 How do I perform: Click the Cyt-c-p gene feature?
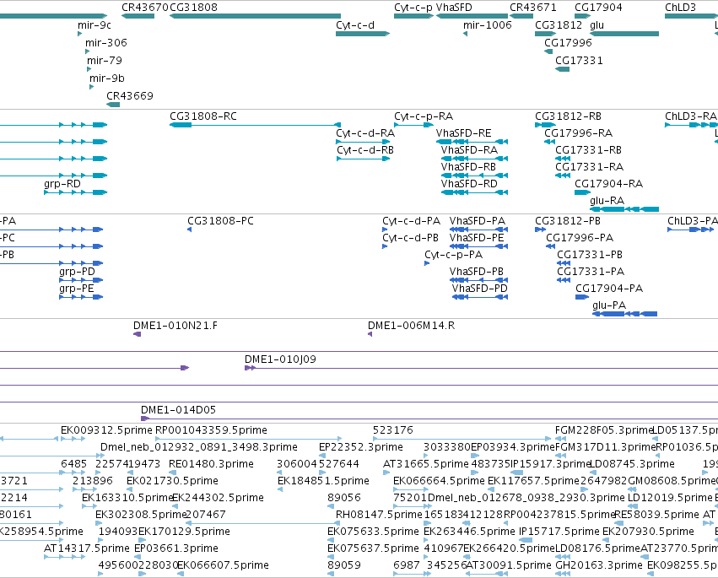point(413,16)
